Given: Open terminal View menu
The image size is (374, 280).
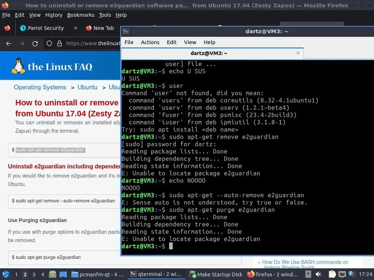Looking at the screenshot, I should click(190, 42).
